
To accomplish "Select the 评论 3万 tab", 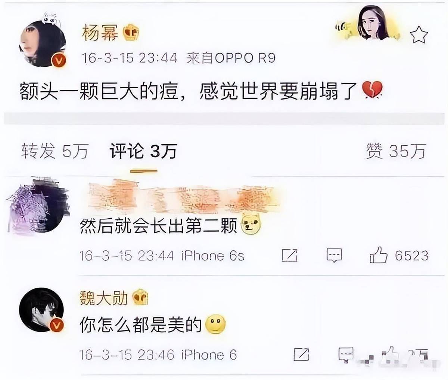I will 143,151.
